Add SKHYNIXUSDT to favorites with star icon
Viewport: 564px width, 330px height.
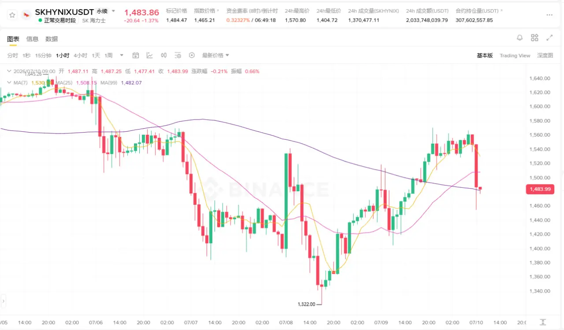[x=12, y=15]
